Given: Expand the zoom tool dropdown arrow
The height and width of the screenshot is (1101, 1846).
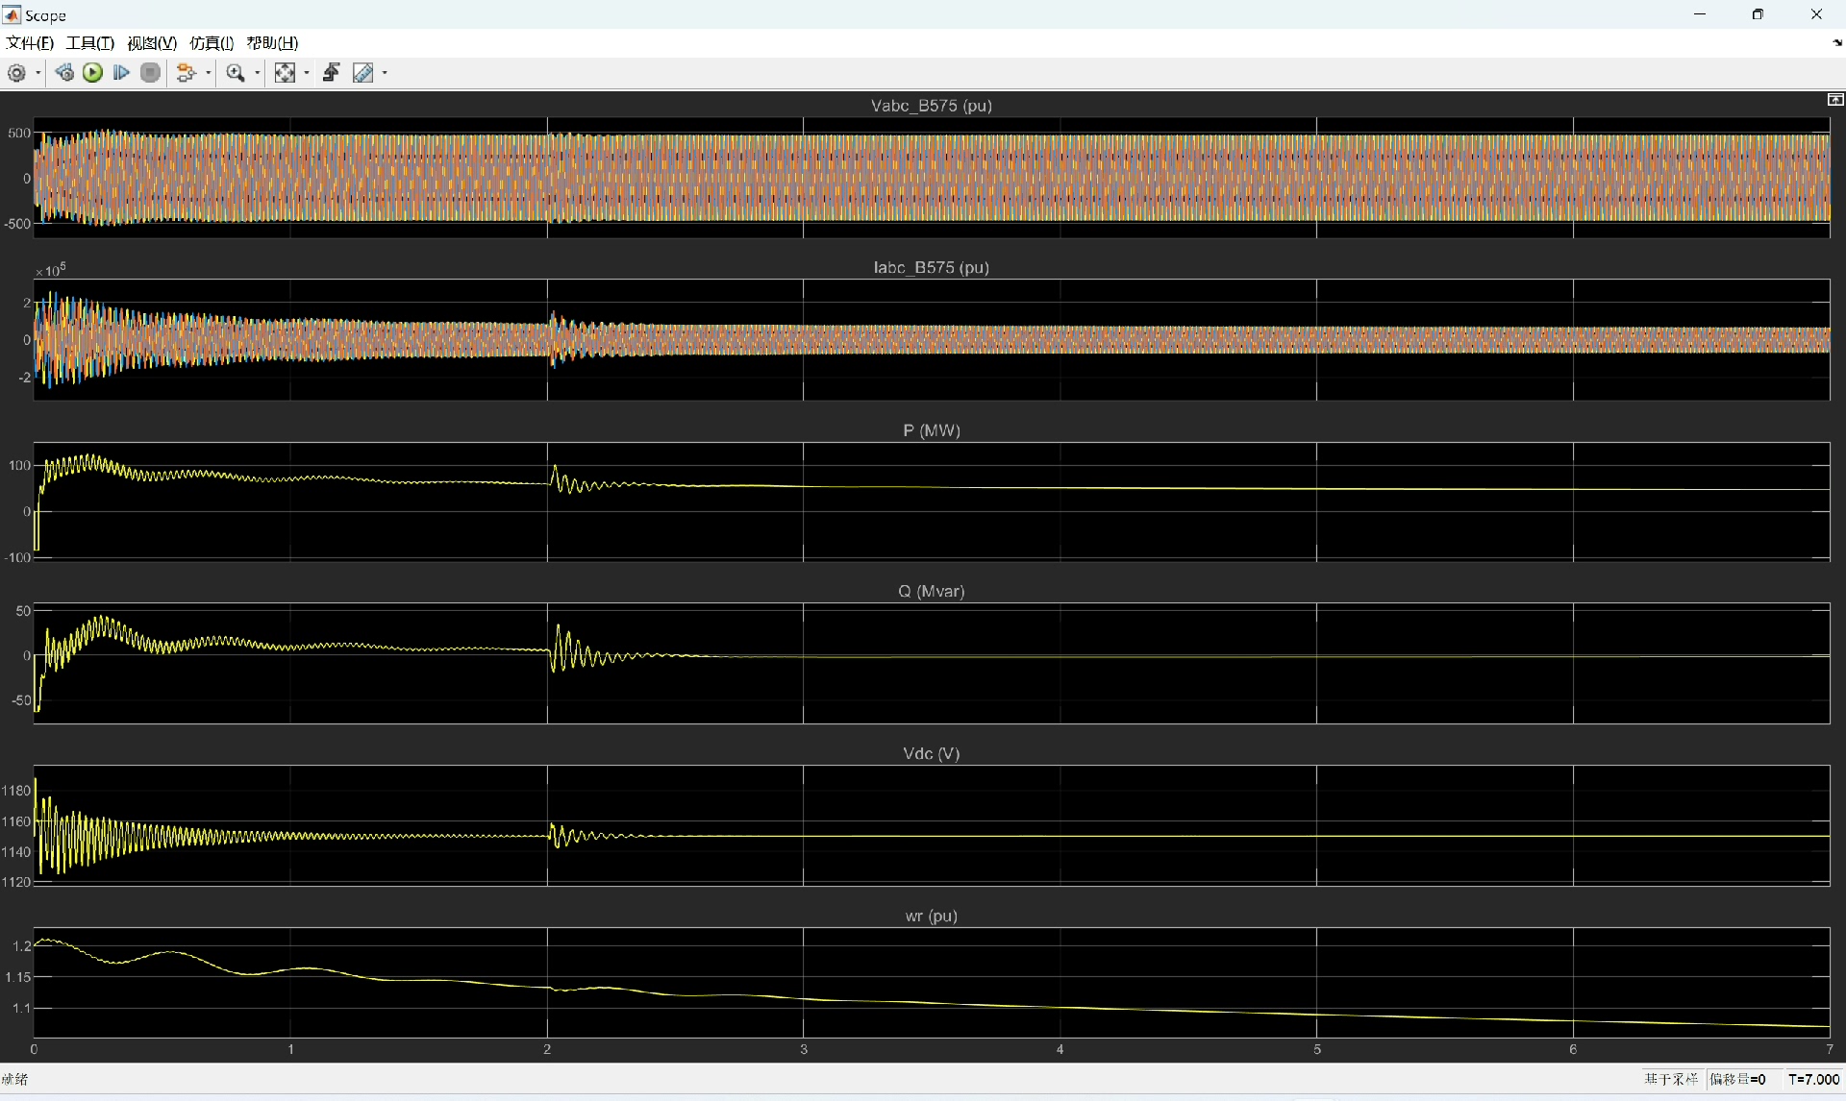Looking at the screenshot, I should point(257,73).
